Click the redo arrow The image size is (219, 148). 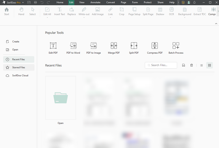[48, 2]
